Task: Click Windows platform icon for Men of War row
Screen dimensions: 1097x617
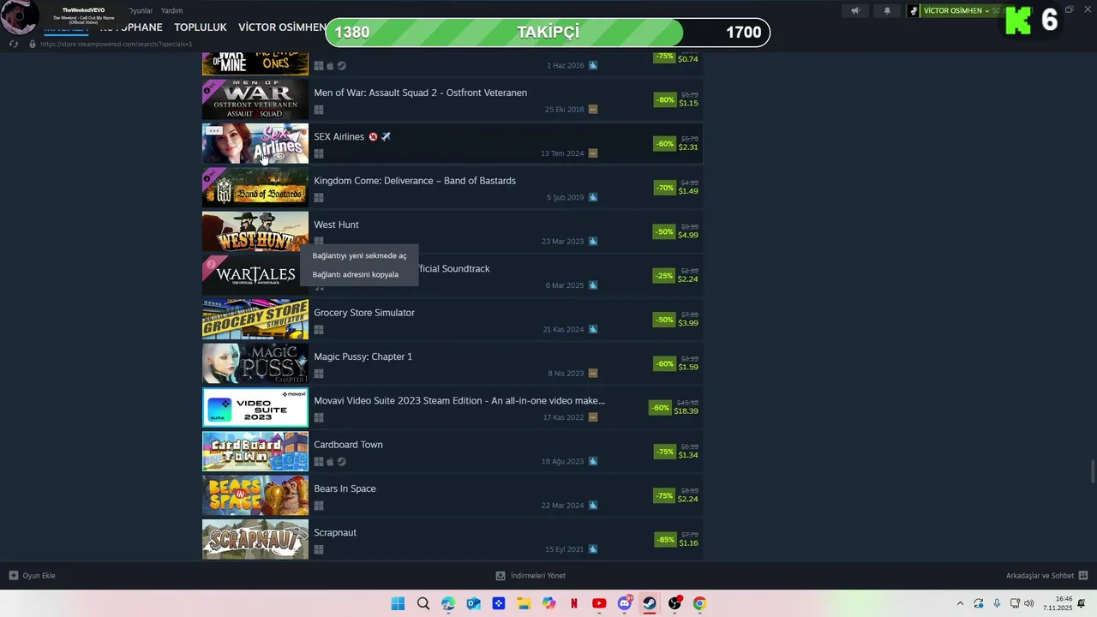Action: (x=319, y=110)
